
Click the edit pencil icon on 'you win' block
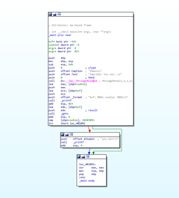tap(67, 134)
